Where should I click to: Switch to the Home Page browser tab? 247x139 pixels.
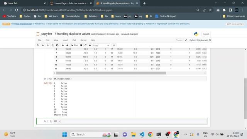point(71,3)
